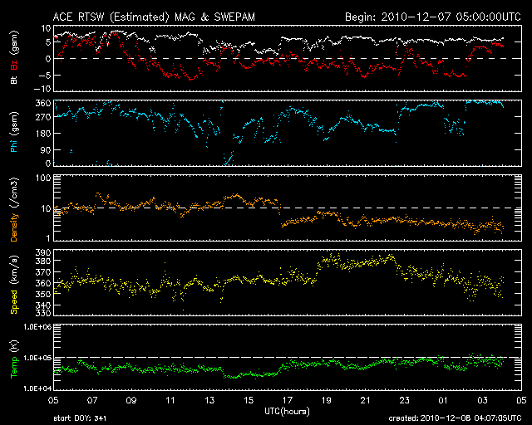Screen dimensions: 532x425
Task: Click hour tick label '17' on time axis
Action: point(288,400)
